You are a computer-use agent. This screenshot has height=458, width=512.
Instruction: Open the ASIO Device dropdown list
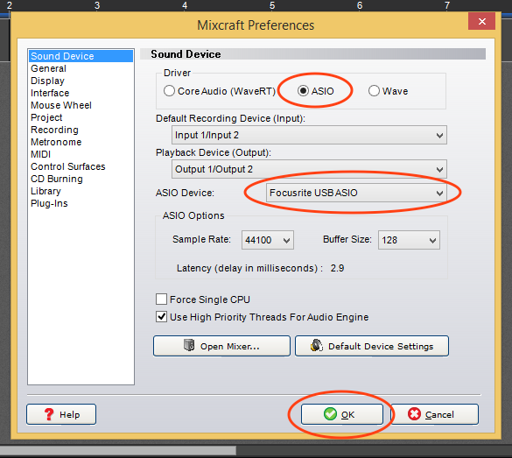click(x=356, y=193)
